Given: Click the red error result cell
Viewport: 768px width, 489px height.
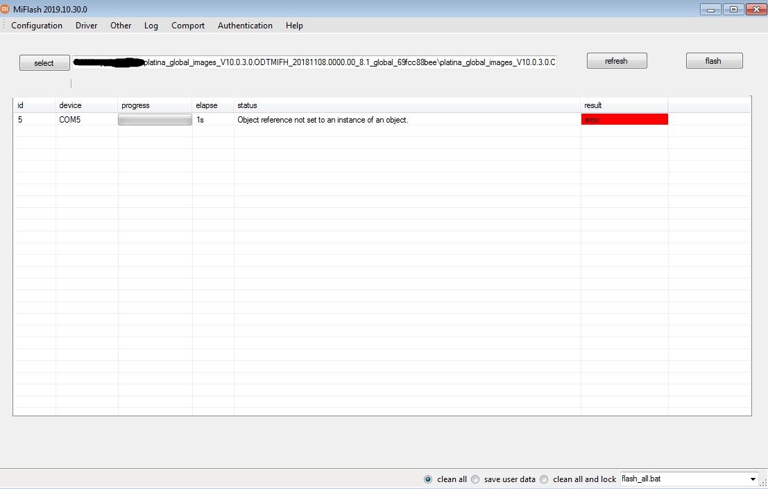Looking at the screenshot, I should [x=624, y=120].
